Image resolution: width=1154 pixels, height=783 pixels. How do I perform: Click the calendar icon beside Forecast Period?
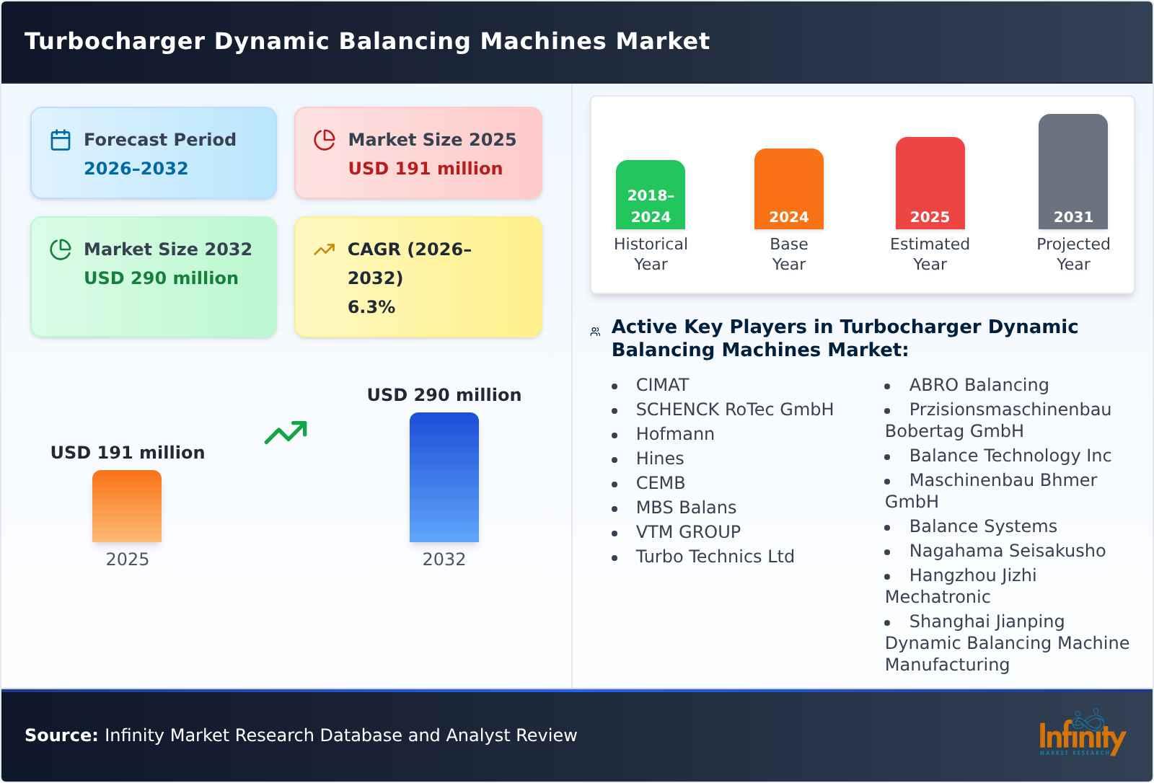61,138
